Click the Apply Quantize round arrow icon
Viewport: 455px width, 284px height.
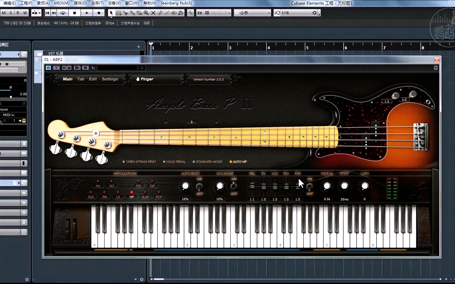[x=314, y=13]
